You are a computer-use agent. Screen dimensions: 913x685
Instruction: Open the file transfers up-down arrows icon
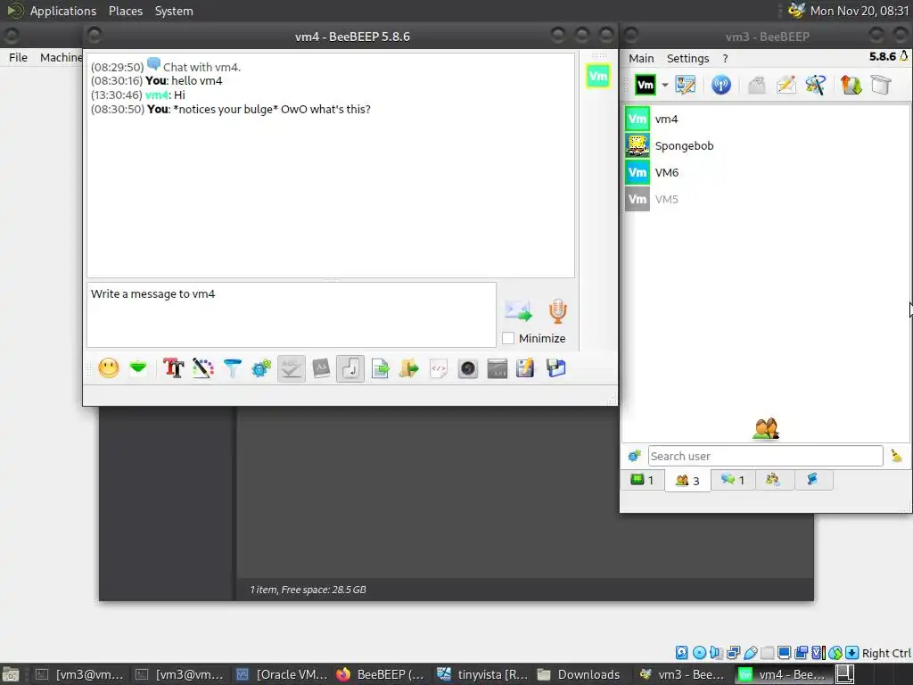pyautogui.click(x=851, y=85)
